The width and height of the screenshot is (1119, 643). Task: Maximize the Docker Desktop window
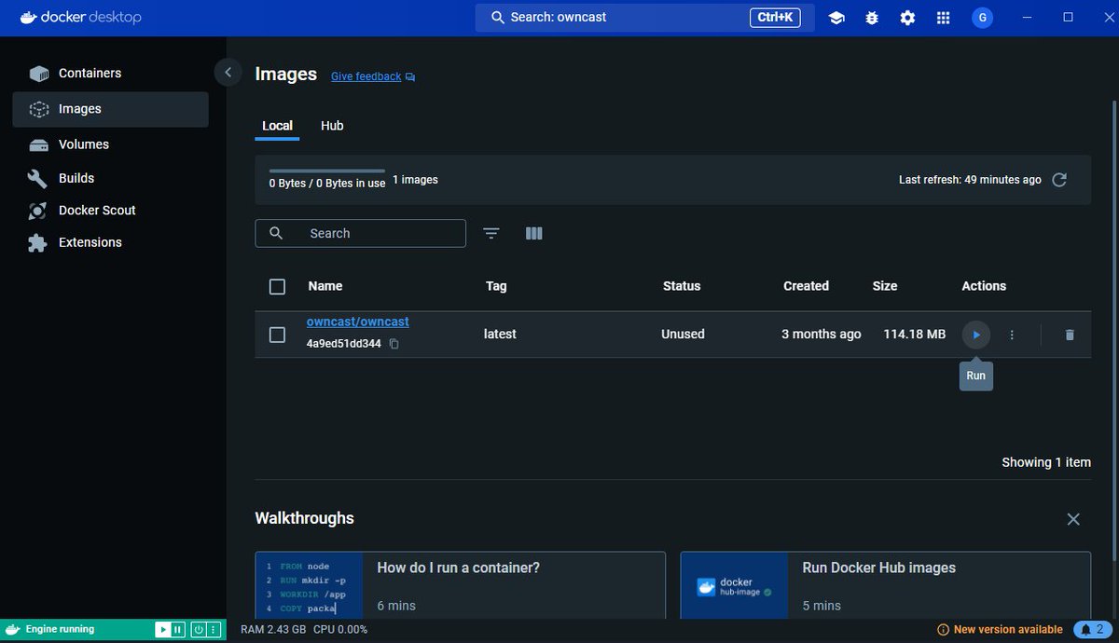coord(1069,18)
